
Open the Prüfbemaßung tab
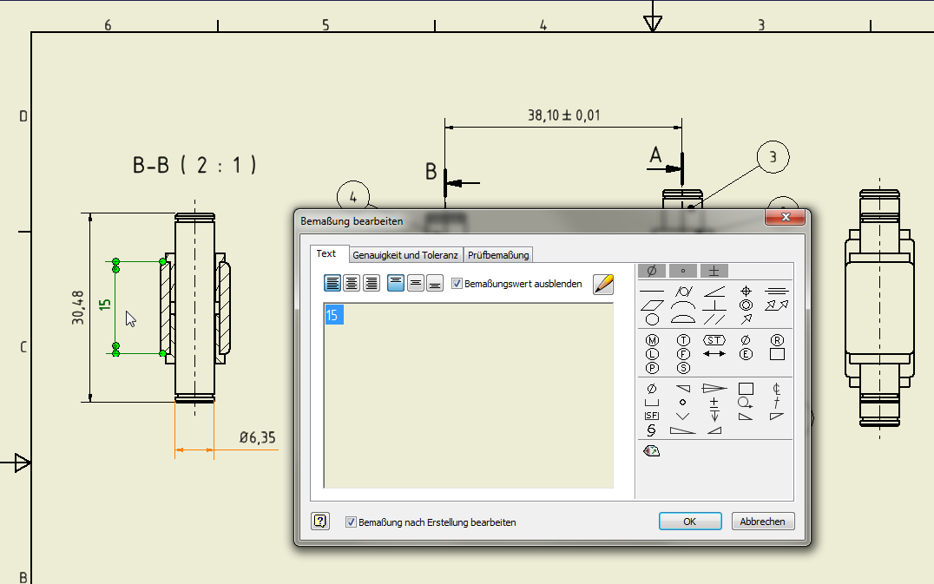498,255
